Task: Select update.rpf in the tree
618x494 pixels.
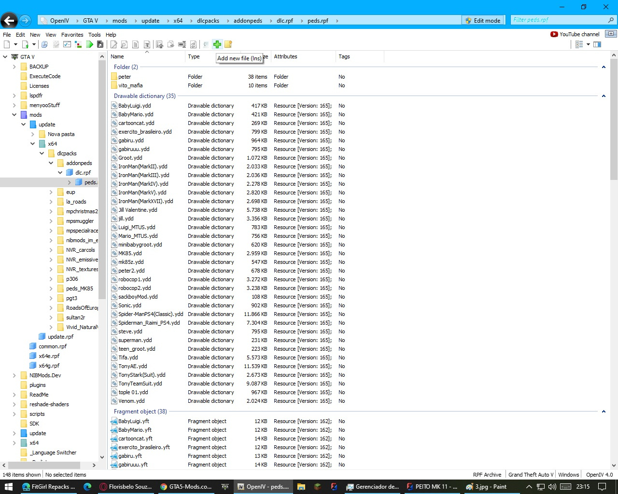Action: tap(60, 337)
